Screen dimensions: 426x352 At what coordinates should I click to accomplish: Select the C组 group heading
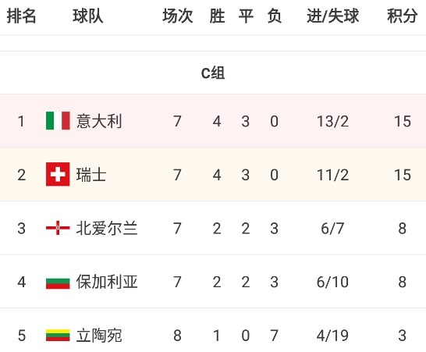click(x=213, y=73)
